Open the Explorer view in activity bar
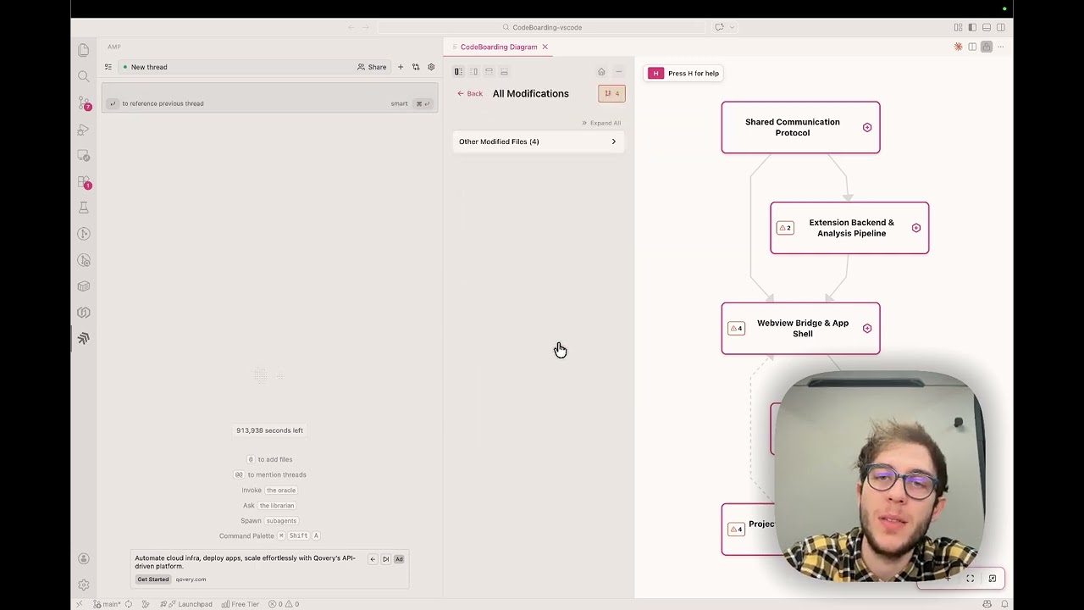 point(83,51)
